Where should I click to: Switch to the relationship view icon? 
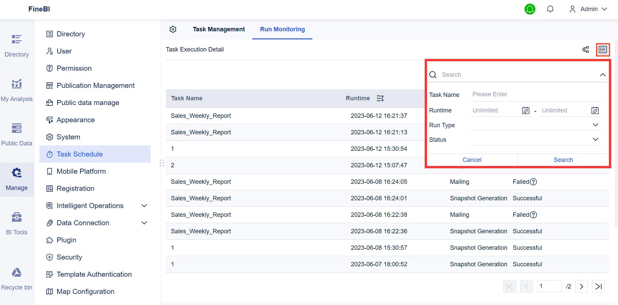coord(586,49)
